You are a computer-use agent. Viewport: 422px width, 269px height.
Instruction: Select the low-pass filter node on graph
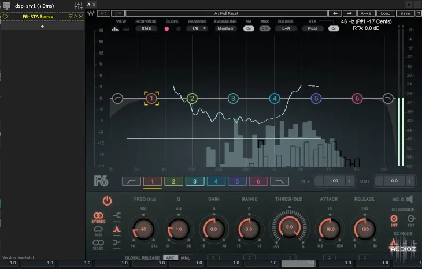point(388,98)
